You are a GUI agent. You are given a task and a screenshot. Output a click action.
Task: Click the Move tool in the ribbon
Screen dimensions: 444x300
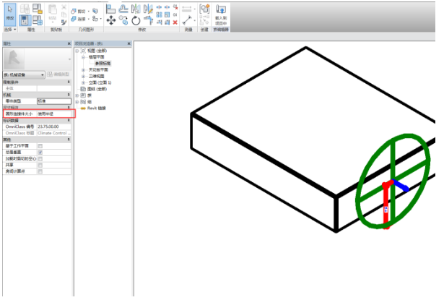111,20
